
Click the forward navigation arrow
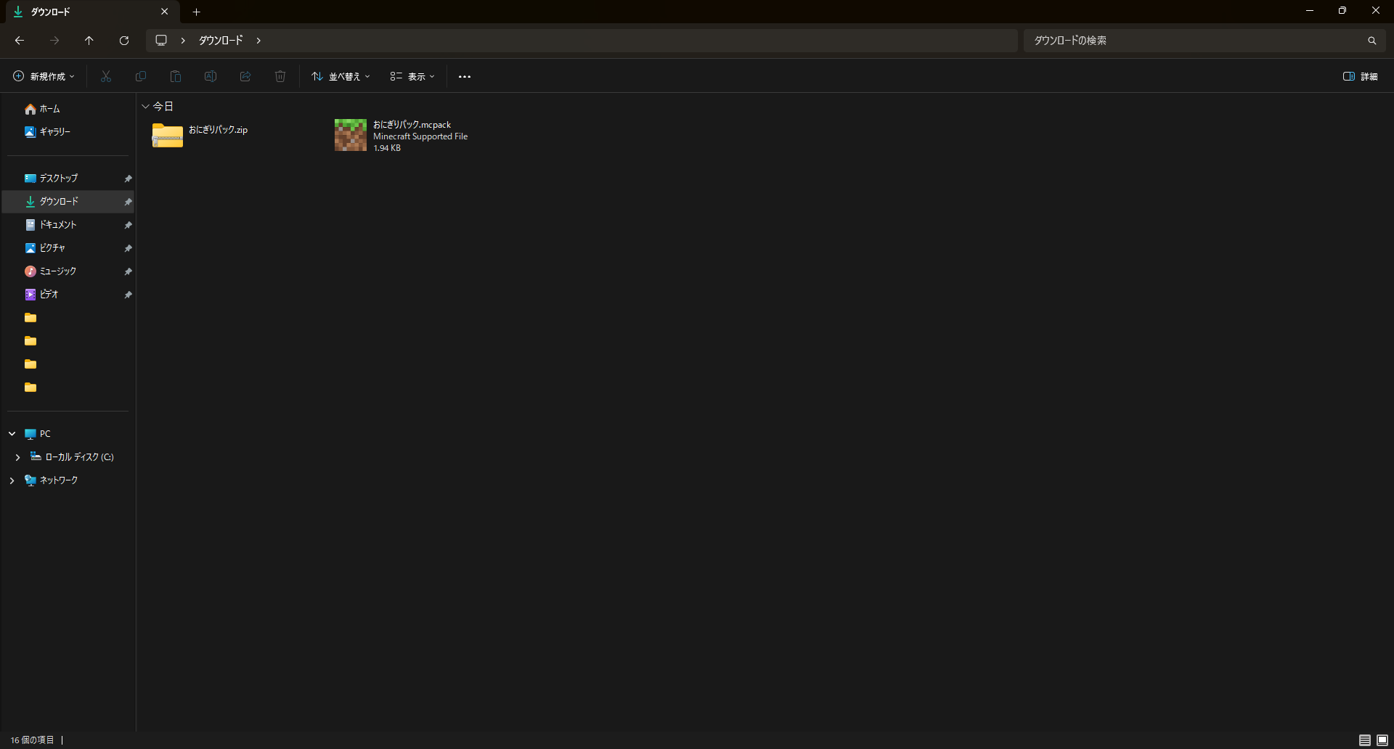click(x=54, y=41)
